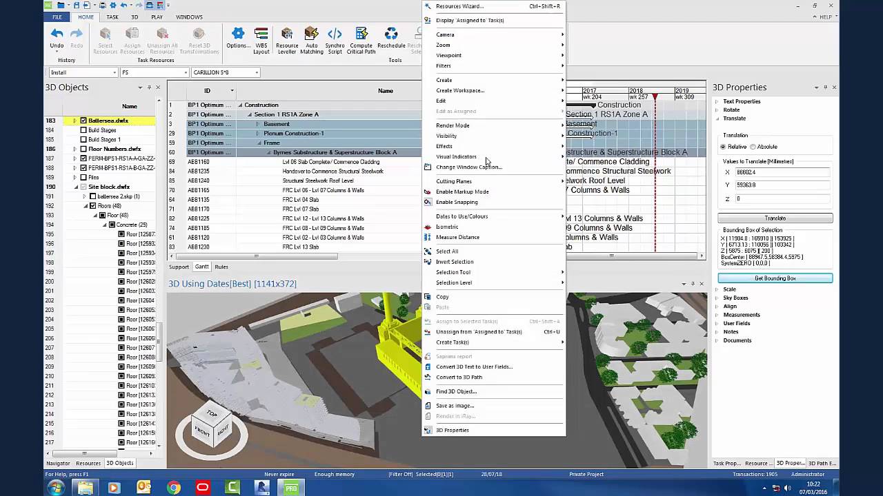Click the Gantt tab below the task list
Viewport: 883px width, 496px height.
tap(201, 267)
